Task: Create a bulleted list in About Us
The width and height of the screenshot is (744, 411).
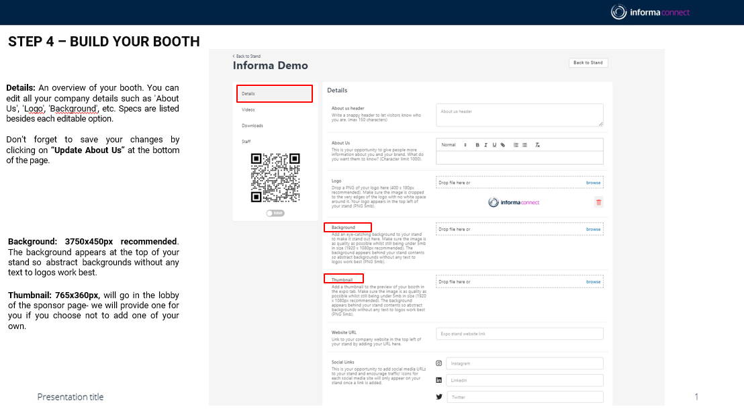Action: (x=524, y=145)
